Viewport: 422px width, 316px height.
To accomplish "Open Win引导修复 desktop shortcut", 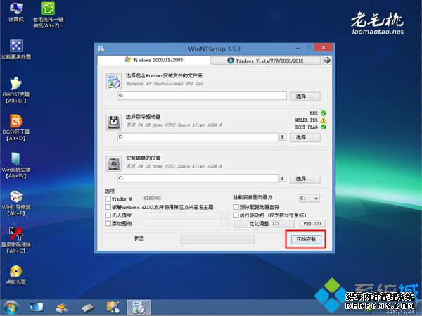I will click(x=16, y=203).
